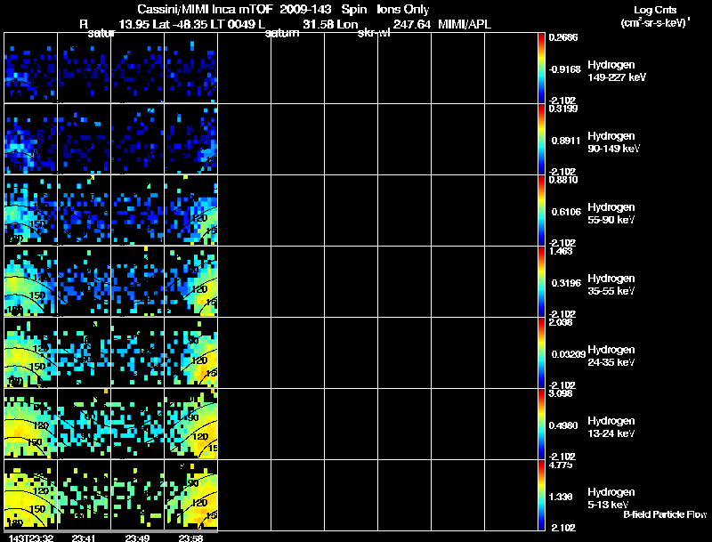Screen dimensions: 712x542
Task: Click the 23:58 time label
Action: point(190,538)
